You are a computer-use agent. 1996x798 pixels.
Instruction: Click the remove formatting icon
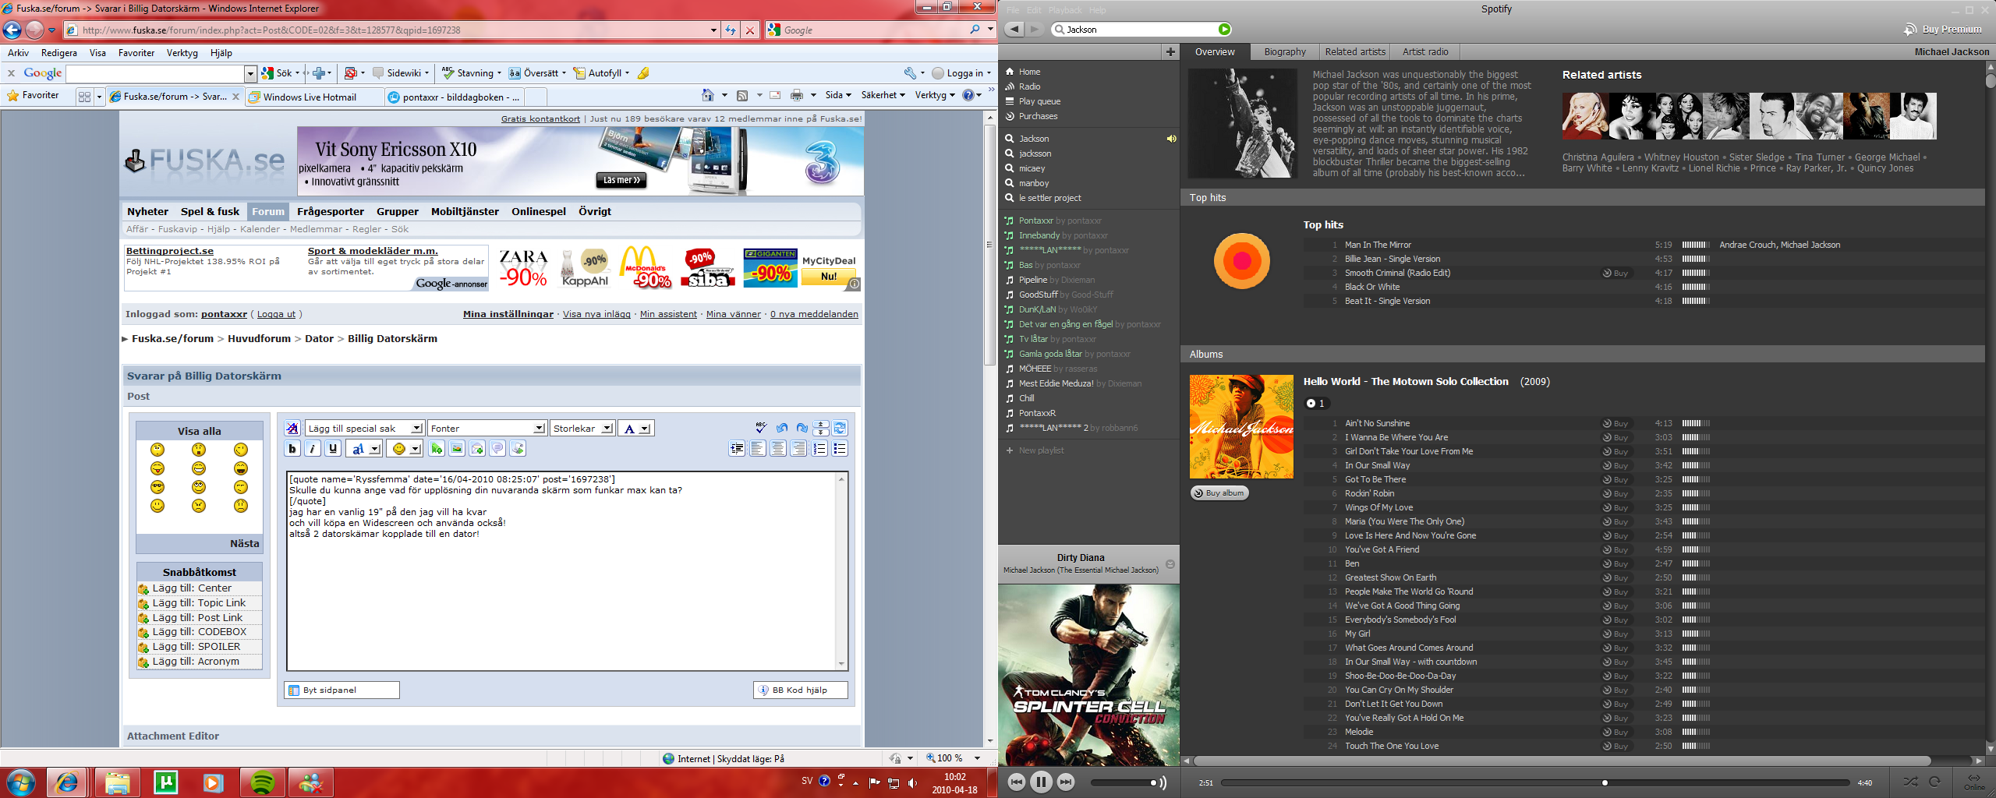pos(292,428)
